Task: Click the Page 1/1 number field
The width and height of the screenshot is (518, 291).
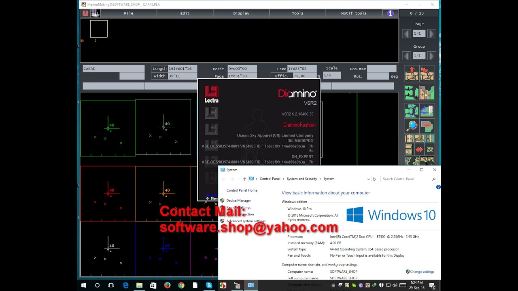Action: pyautogui.click(x=419, y=34)
